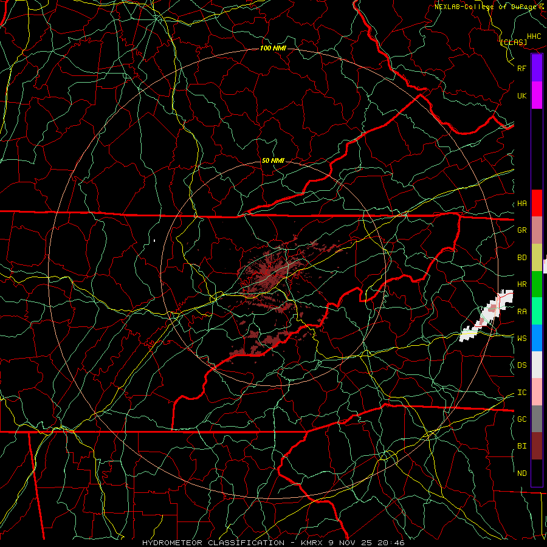Click the brown BI biological swatch
This screenshot has height=547, width=547.
(537, 446)
